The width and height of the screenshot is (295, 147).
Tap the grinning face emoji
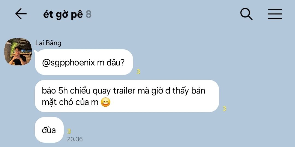(105, 103)
